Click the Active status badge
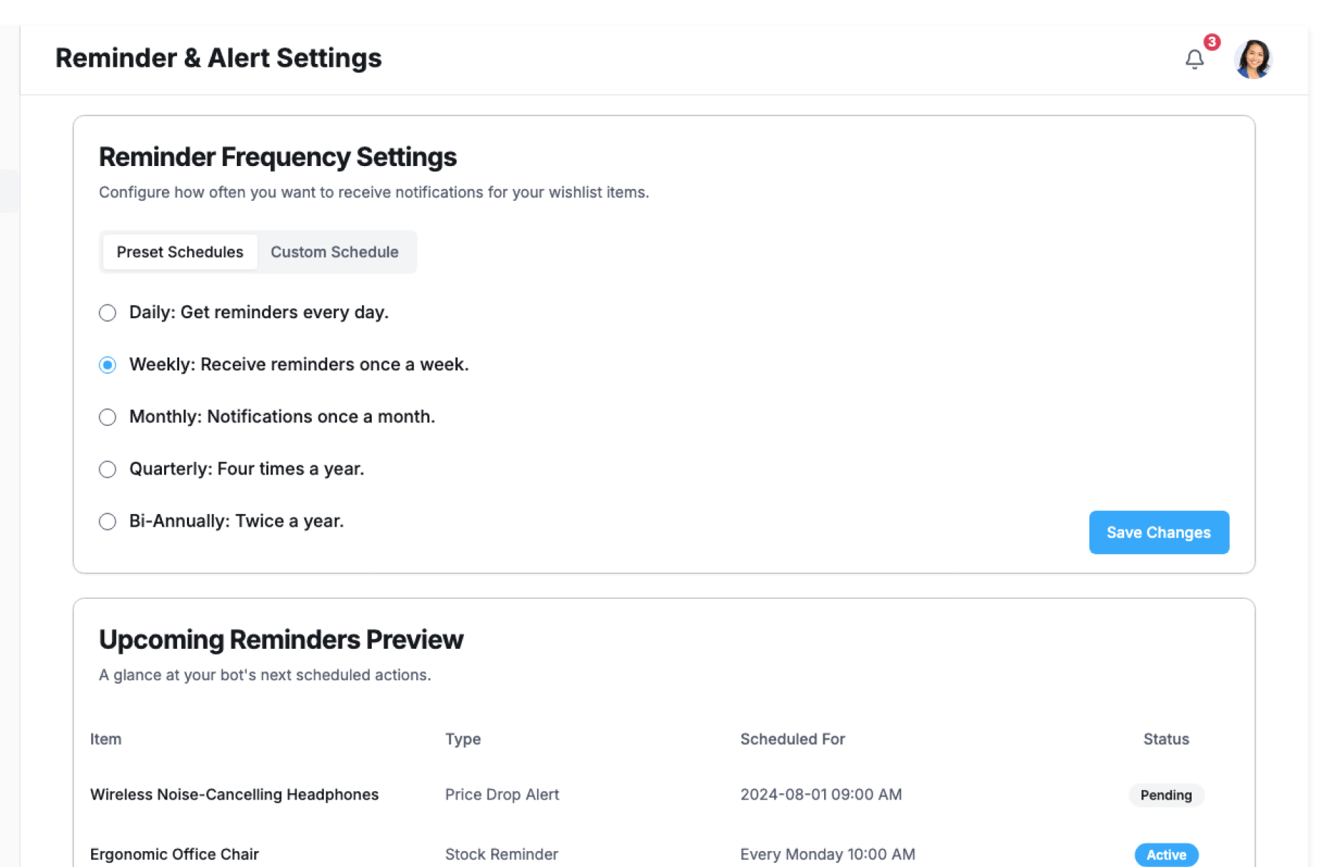This screenshot has width=1334, height=867. pos(1165,854)
